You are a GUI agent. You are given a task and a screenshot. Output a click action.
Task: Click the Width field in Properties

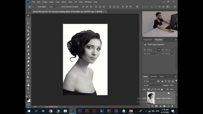151,50
